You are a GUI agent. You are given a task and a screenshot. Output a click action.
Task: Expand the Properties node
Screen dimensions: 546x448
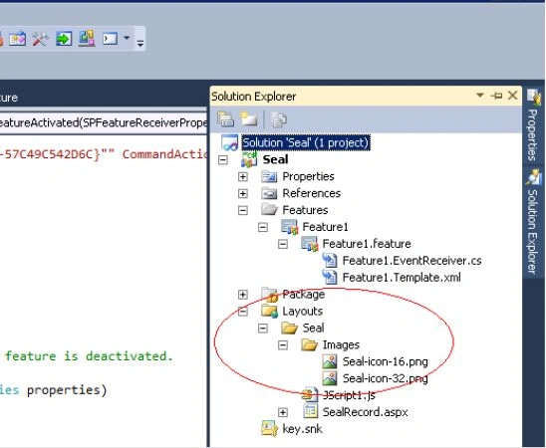tap(243, 176)
